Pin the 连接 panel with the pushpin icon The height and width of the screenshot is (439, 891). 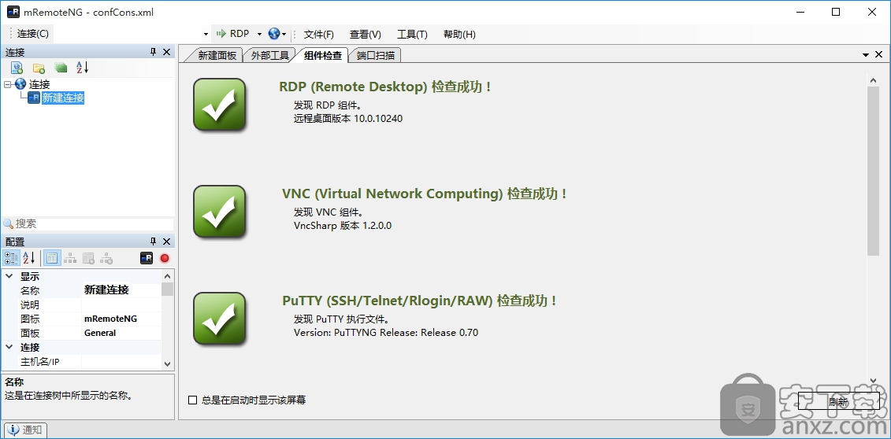[153, 52]
